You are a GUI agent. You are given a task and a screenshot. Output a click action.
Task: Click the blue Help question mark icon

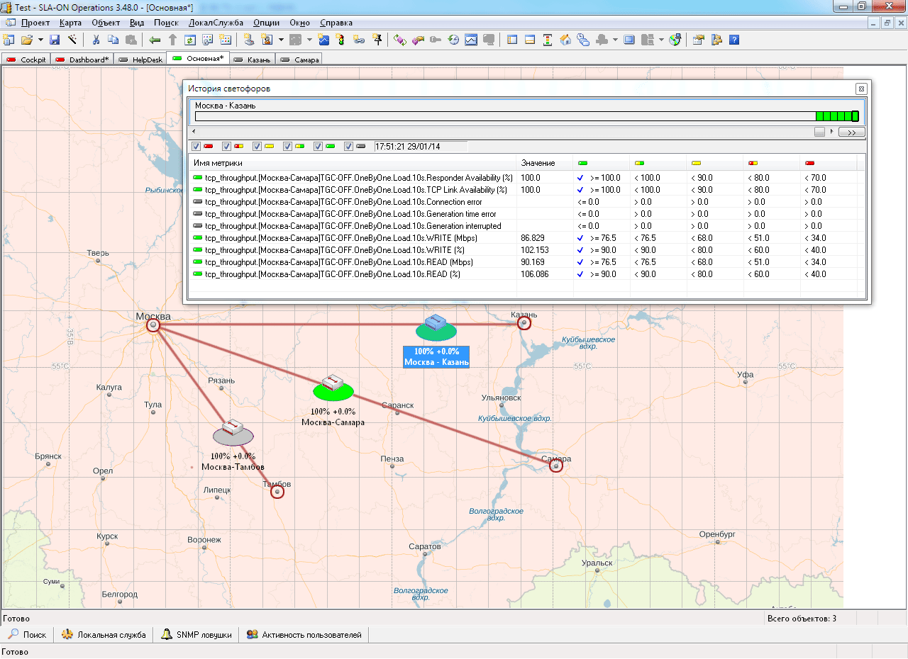tap(734, 40)
